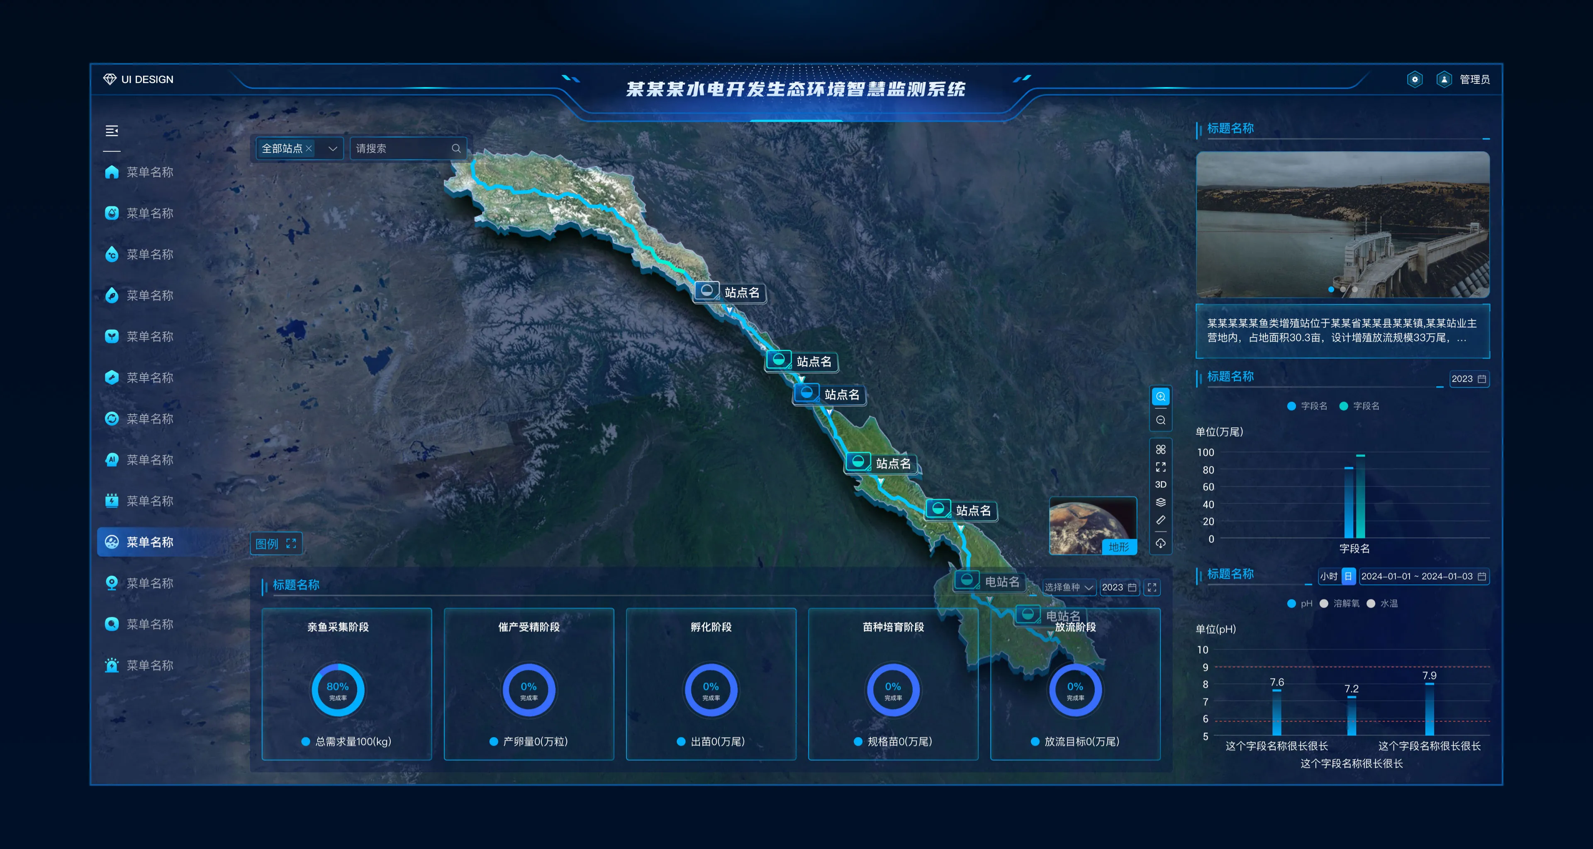
Task: Open the map layers stack icon
Action: click(1160, 502)
